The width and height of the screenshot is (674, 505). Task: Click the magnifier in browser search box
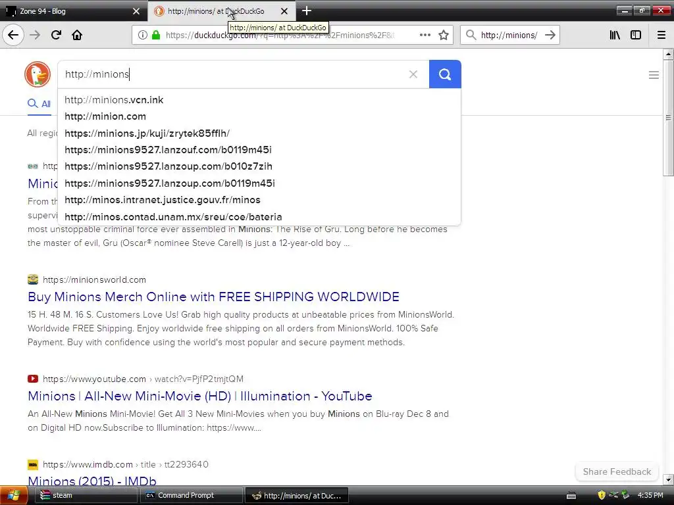pos(471,36)
